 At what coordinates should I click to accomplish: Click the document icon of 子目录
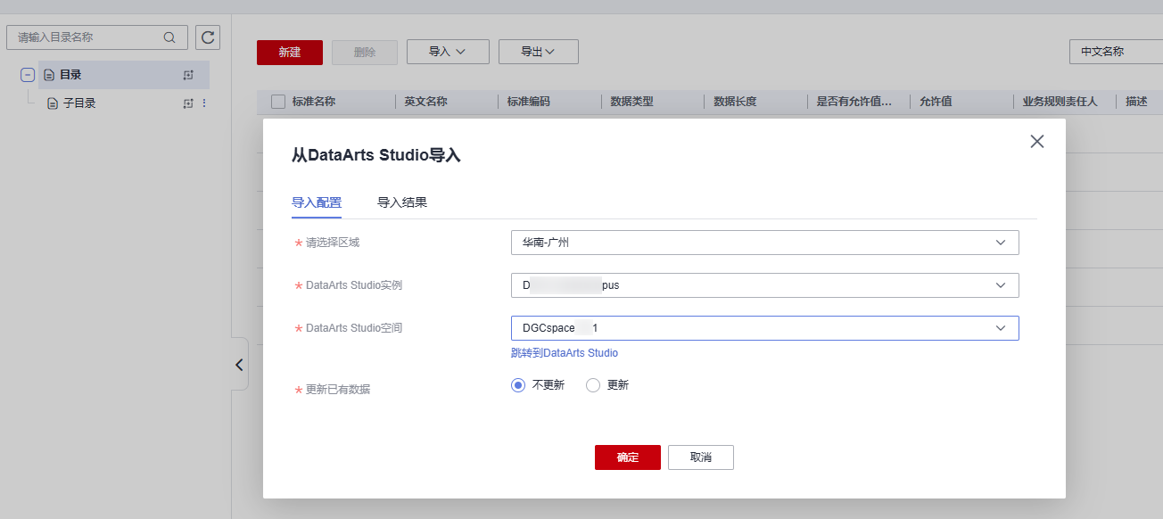(53, 103)
